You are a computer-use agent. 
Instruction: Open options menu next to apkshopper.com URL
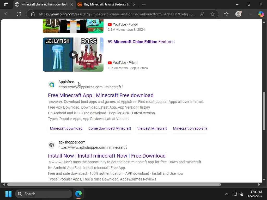pyautogui.click(x=126, y=147)
